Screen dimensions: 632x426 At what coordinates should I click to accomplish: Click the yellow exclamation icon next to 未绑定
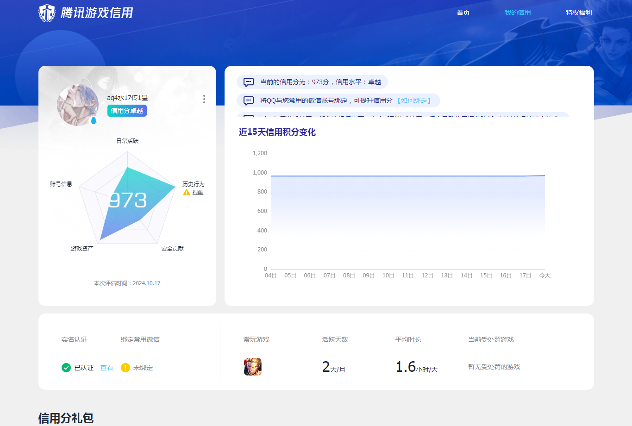pos(125,368)
